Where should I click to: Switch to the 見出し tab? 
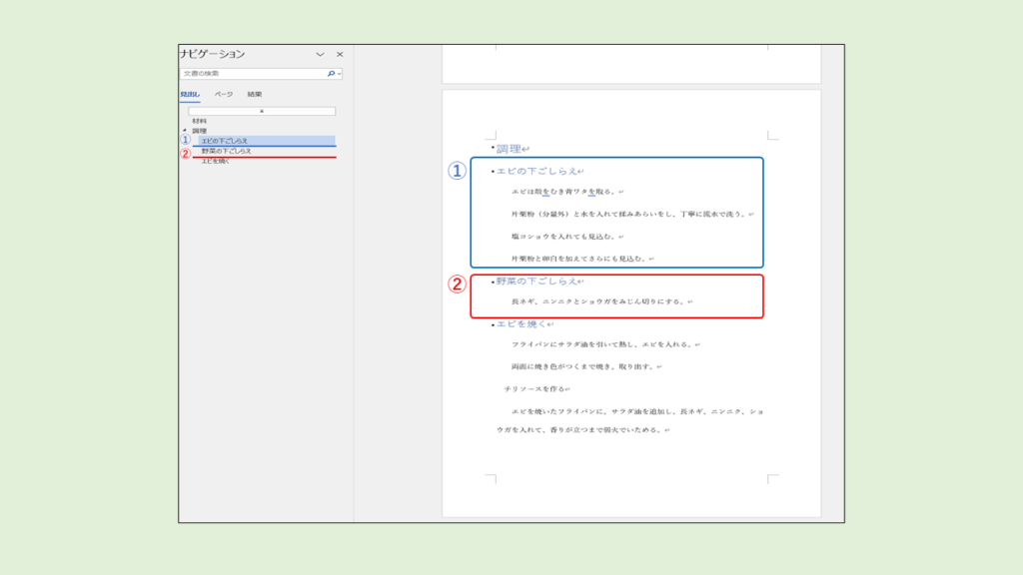190,95
